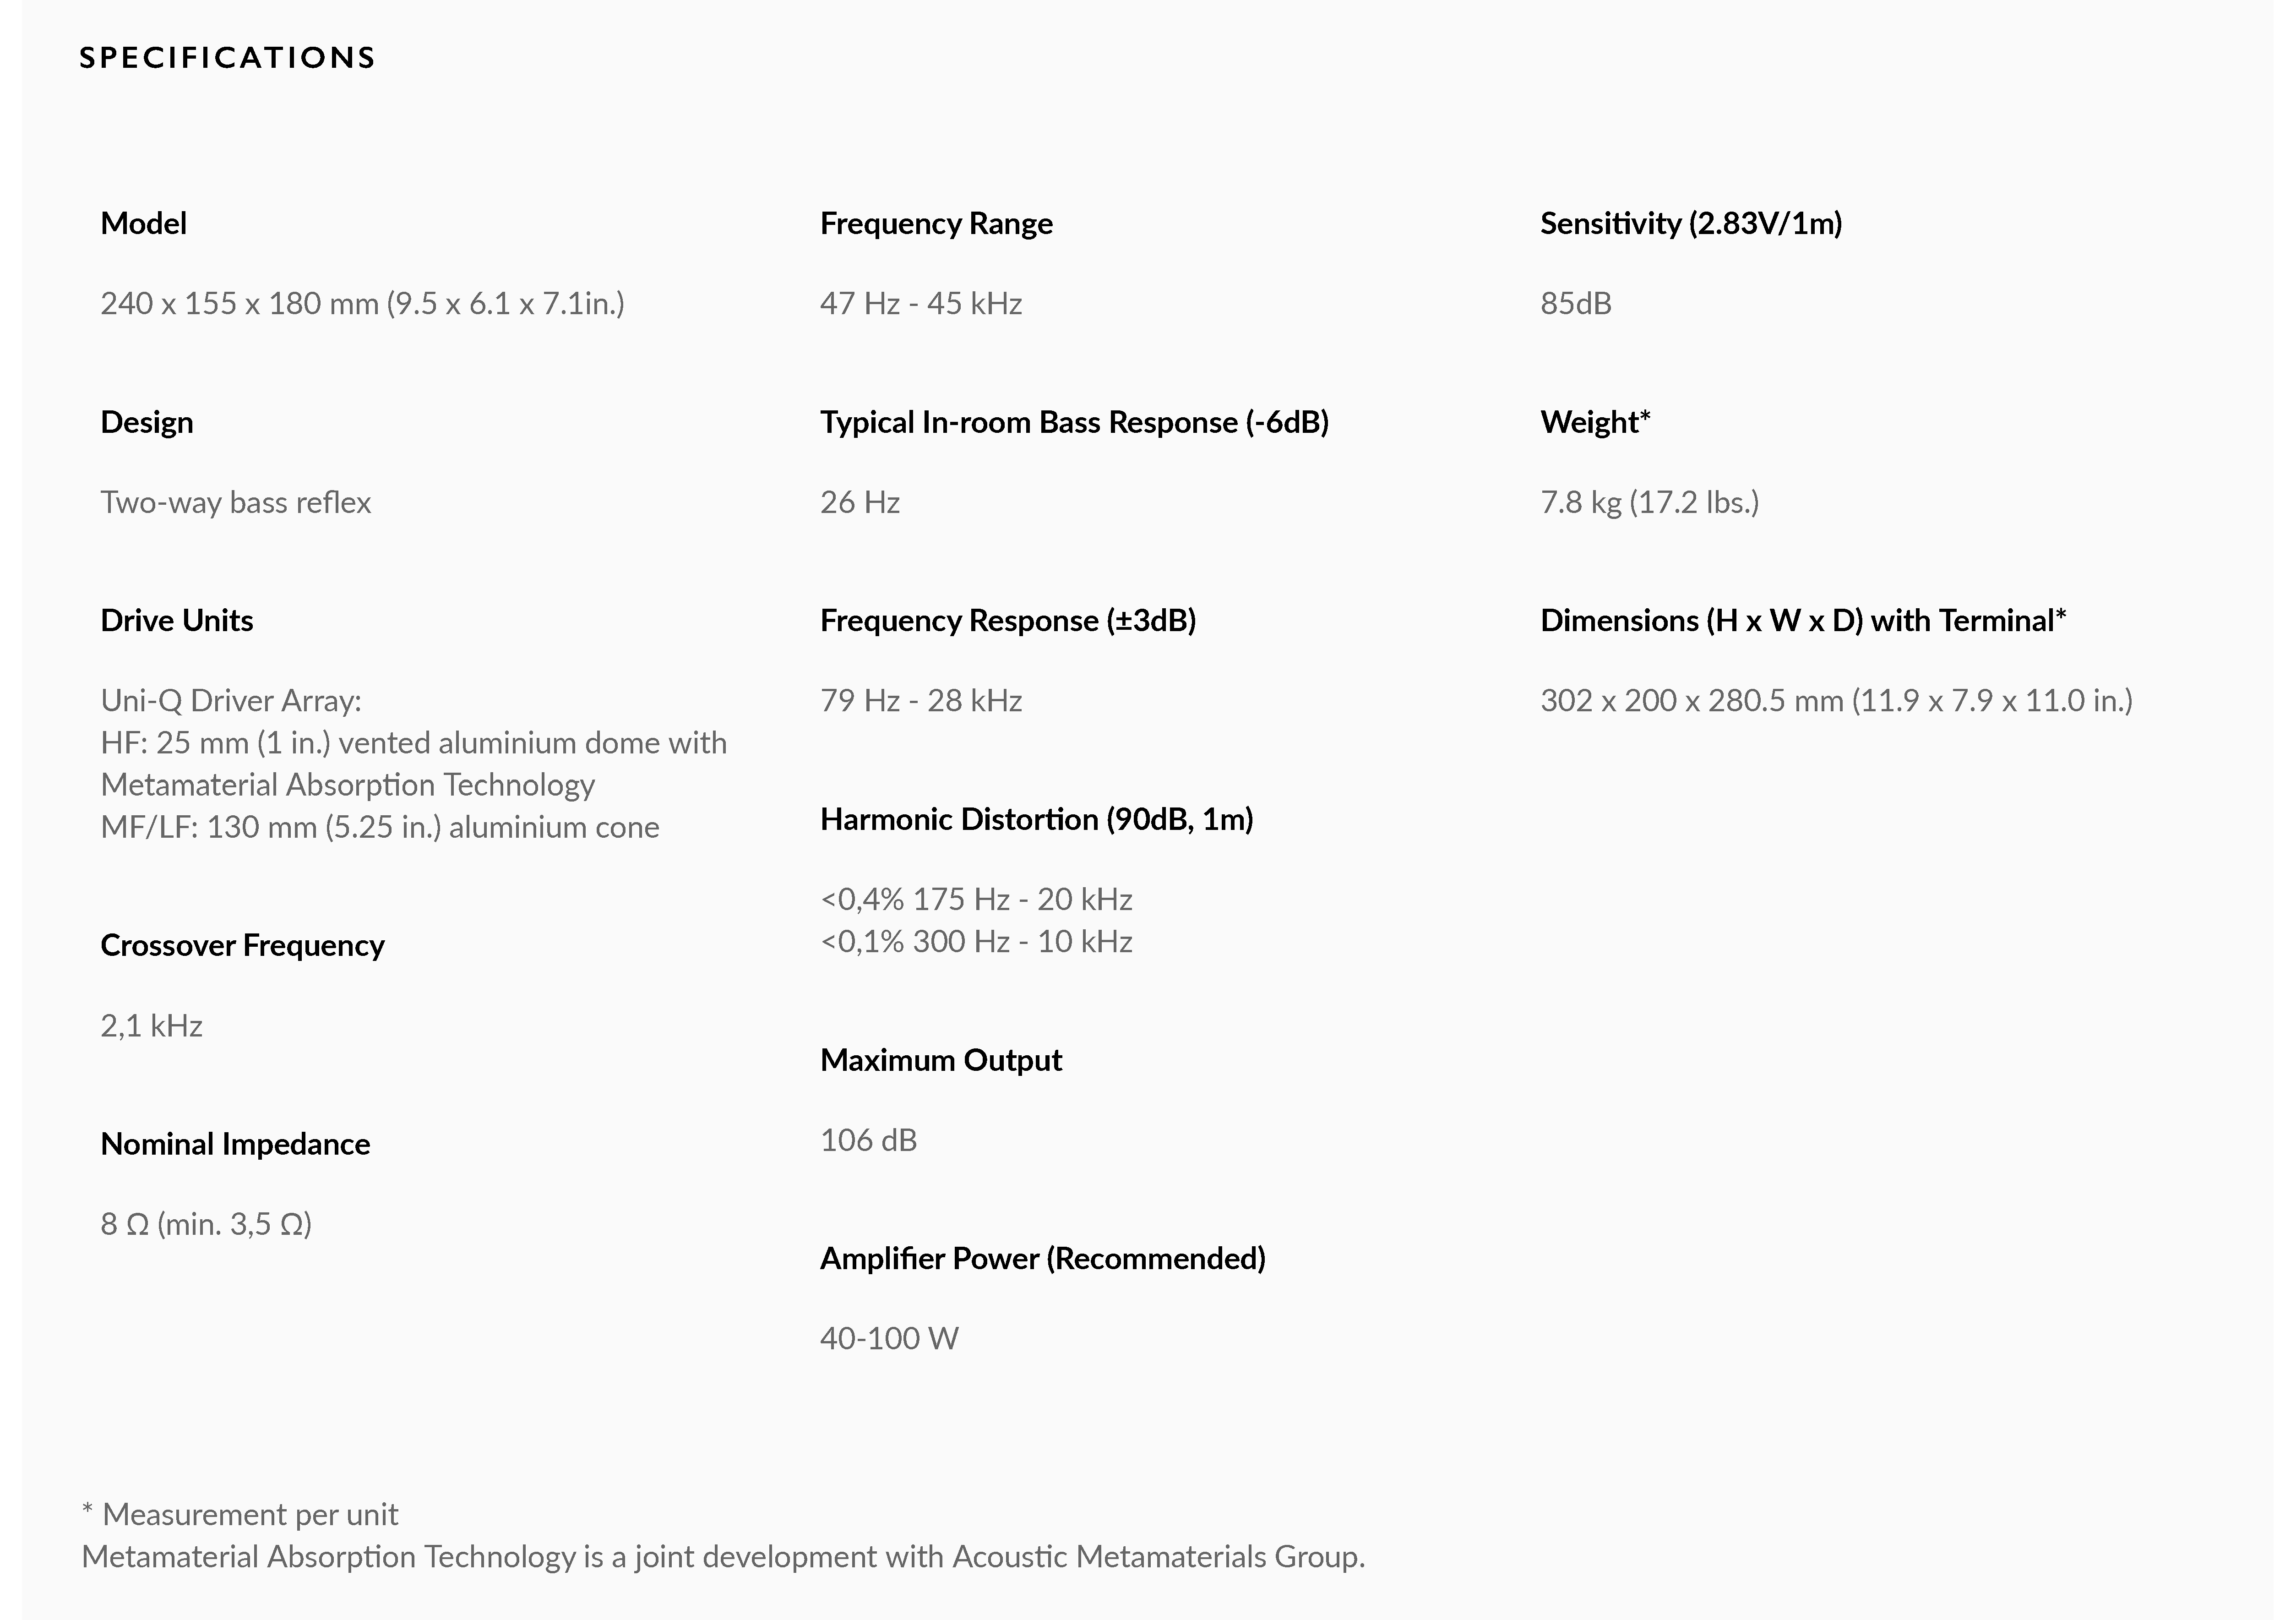This screenshot has width=2296, height=1620.
Task: Click the Measurement per unit footnote
Action: (240, 1514)
